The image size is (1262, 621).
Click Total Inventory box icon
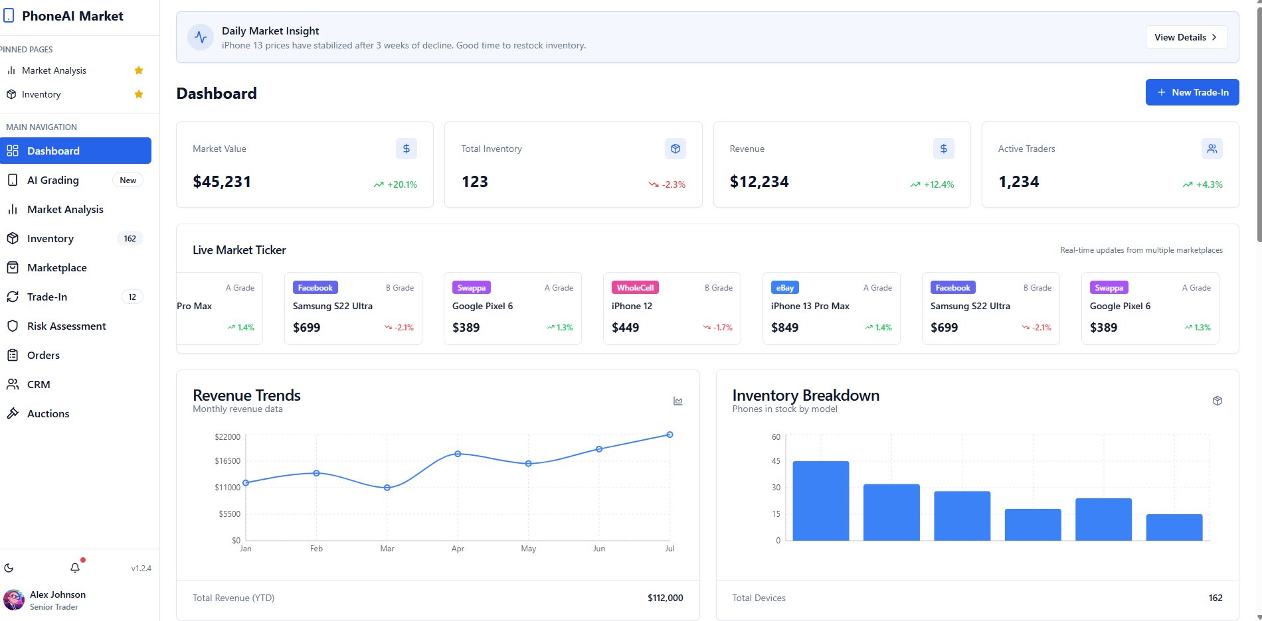coord(676,149)
